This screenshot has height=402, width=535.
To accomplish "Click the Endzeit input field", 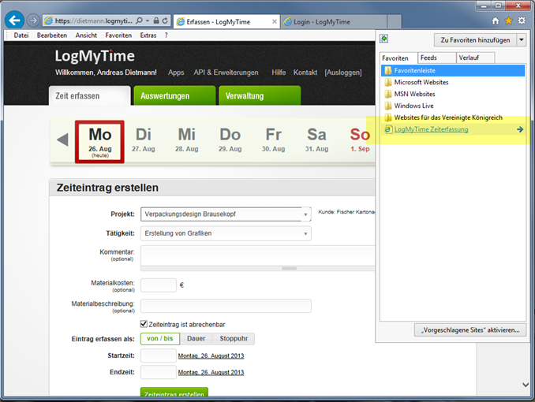I will point(159,372).
